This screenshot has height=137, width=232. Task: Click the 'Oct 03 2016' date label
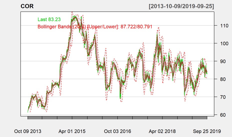(x=117, y=131)
